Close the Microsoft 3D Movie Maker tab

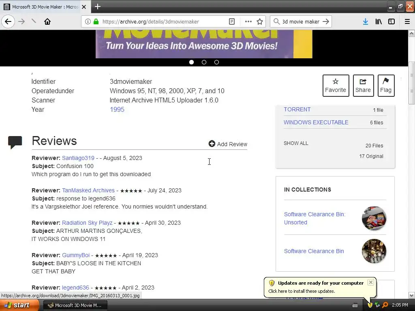tap(84, 7)
